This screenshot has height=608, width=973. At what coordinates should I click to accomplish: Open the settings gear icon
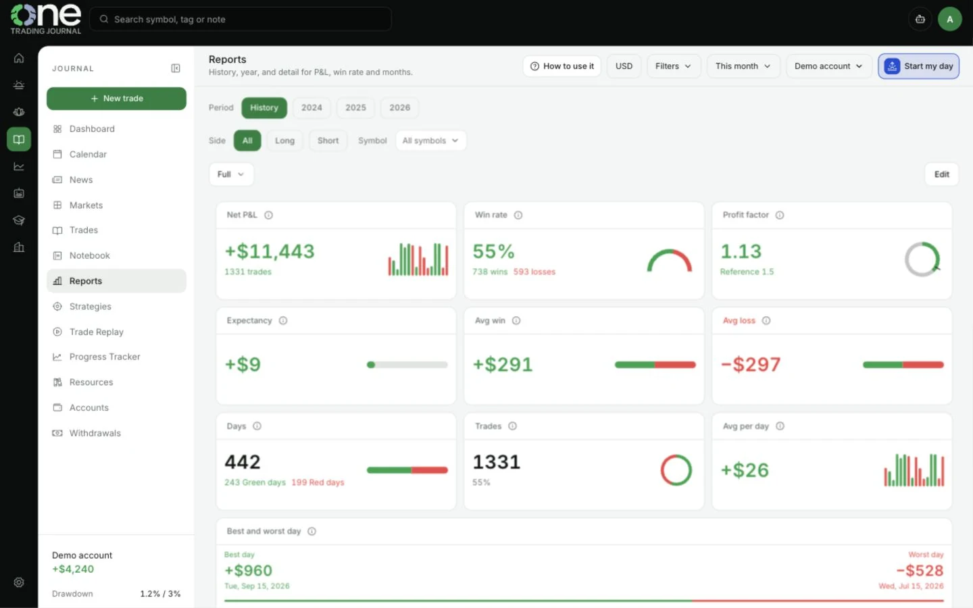point(19,582)
